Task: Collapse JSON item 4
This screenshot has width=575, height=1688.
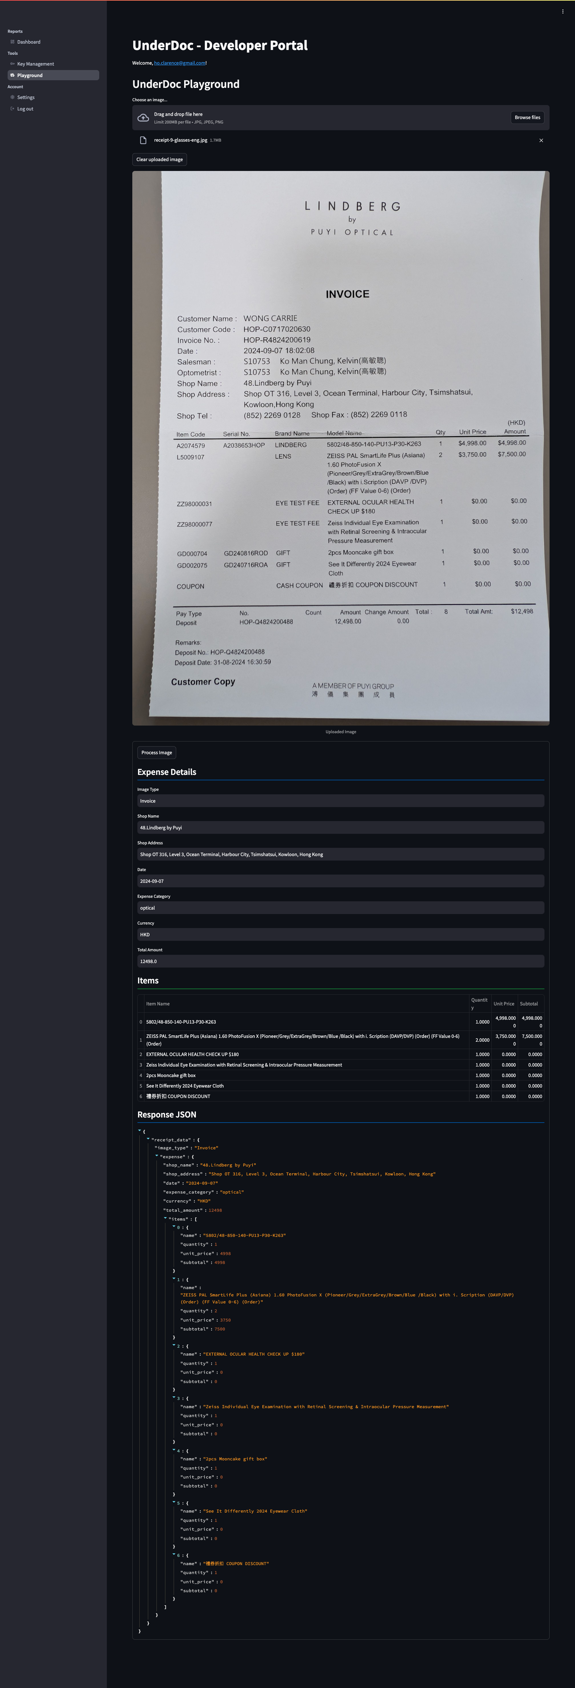Action: pos(174,1450)
